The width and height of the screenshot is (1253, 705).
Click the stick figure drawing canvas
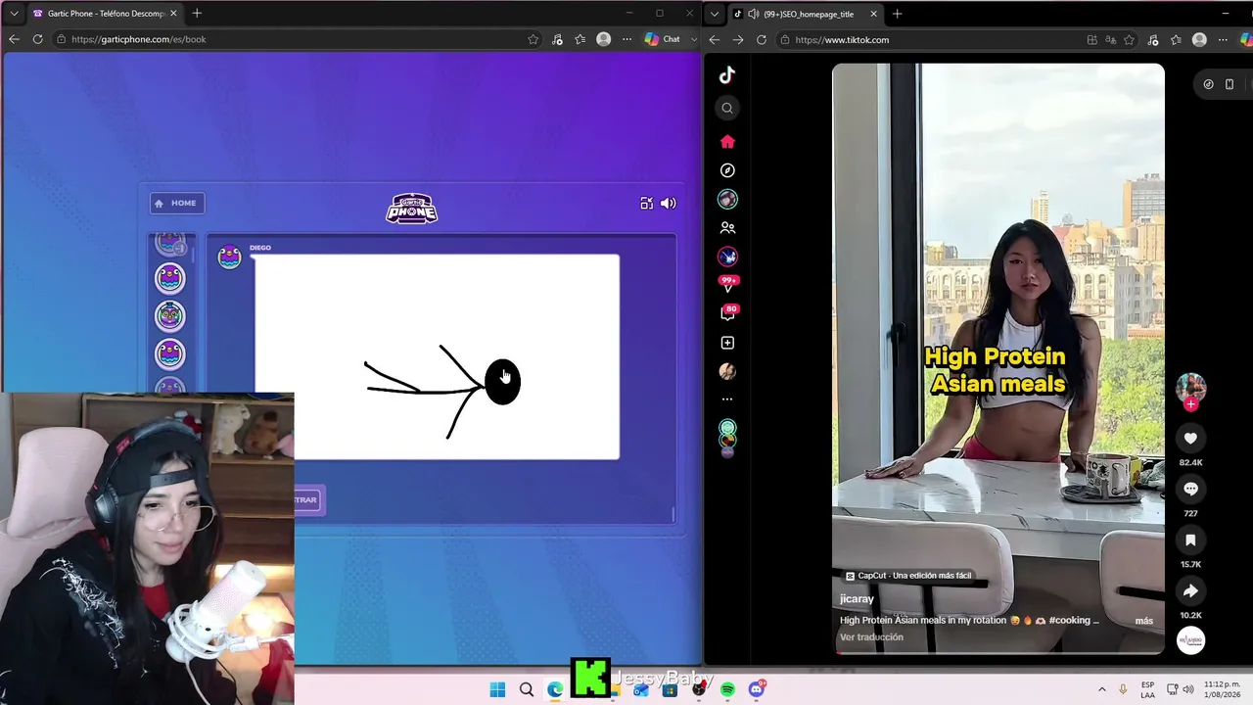click(437, 356)
